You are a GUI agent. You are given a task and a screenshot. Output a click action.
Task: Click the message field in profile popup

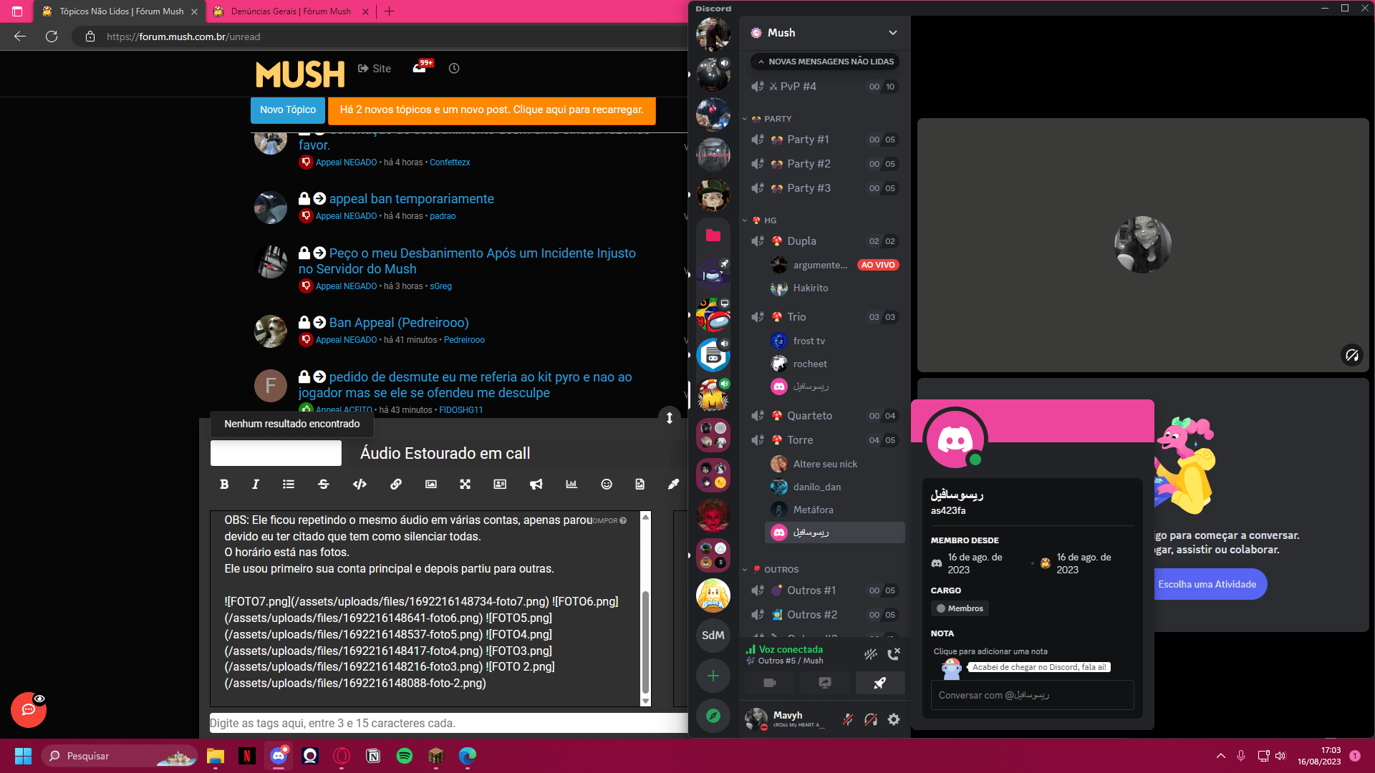tap(1032, 695)
